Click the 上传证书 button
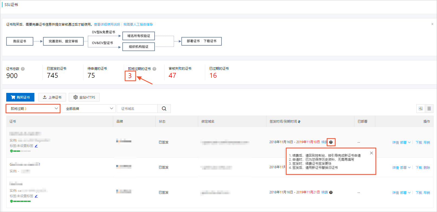437x212 pixels. tap(52, 97)
